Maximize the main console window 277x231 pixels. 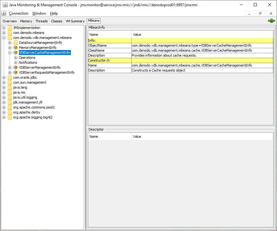click(255, 5)
